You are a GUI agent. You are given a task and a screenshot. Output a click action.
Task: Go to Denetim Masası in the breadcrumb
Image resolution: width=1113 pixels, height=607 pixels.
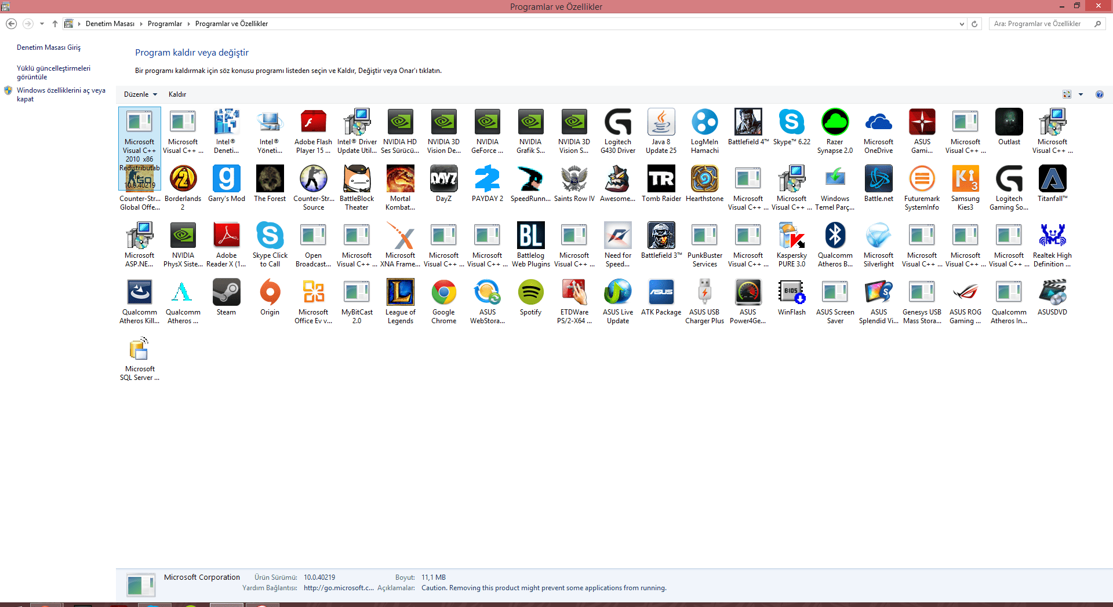[110, 24]
